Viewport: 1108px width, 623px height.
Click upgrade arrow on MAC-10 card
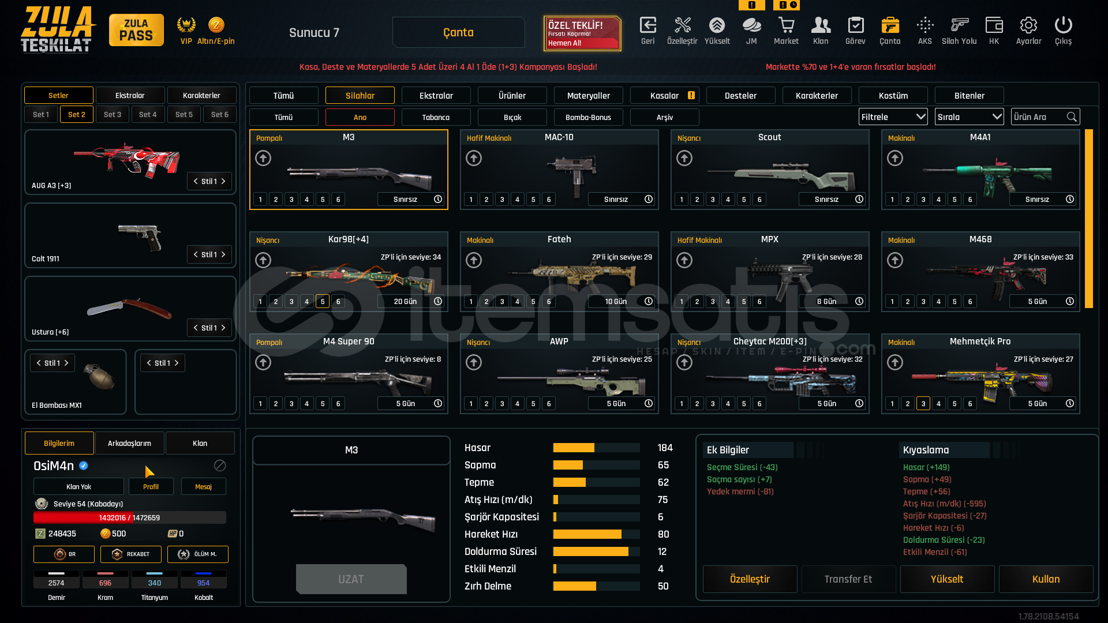[474, 158]
